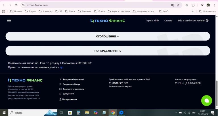Click the camera screenshot extension icon

click(x=187, y=5)
